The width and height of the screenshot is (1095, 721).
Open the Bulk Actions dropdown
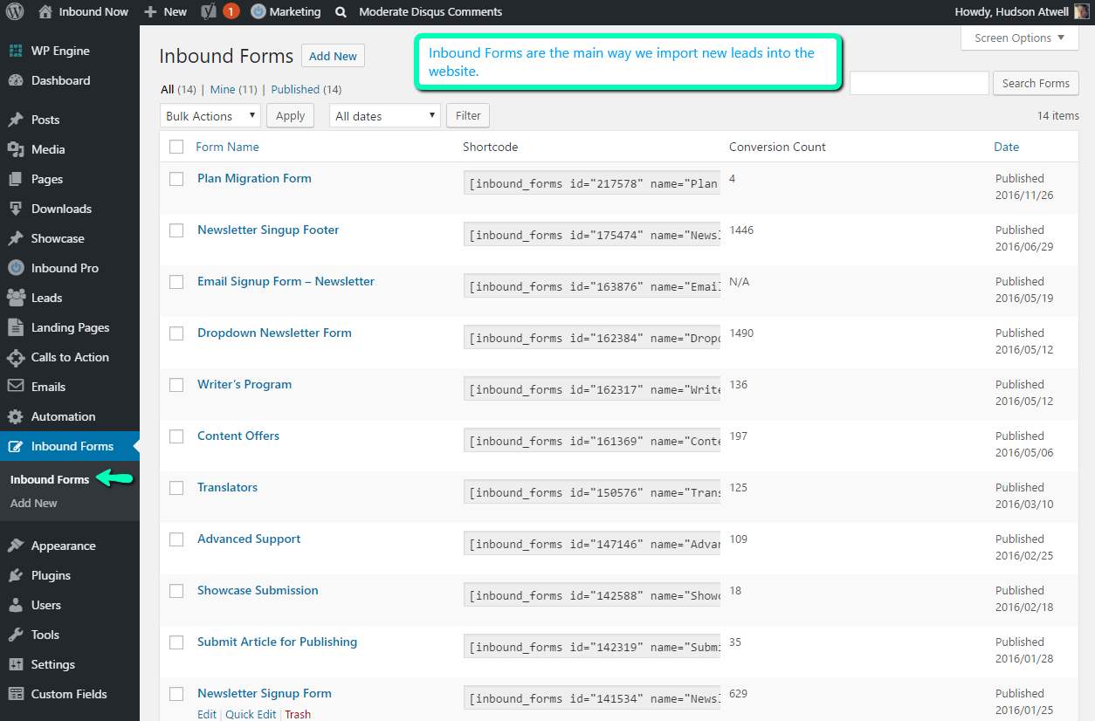click(x=210, y=115)
